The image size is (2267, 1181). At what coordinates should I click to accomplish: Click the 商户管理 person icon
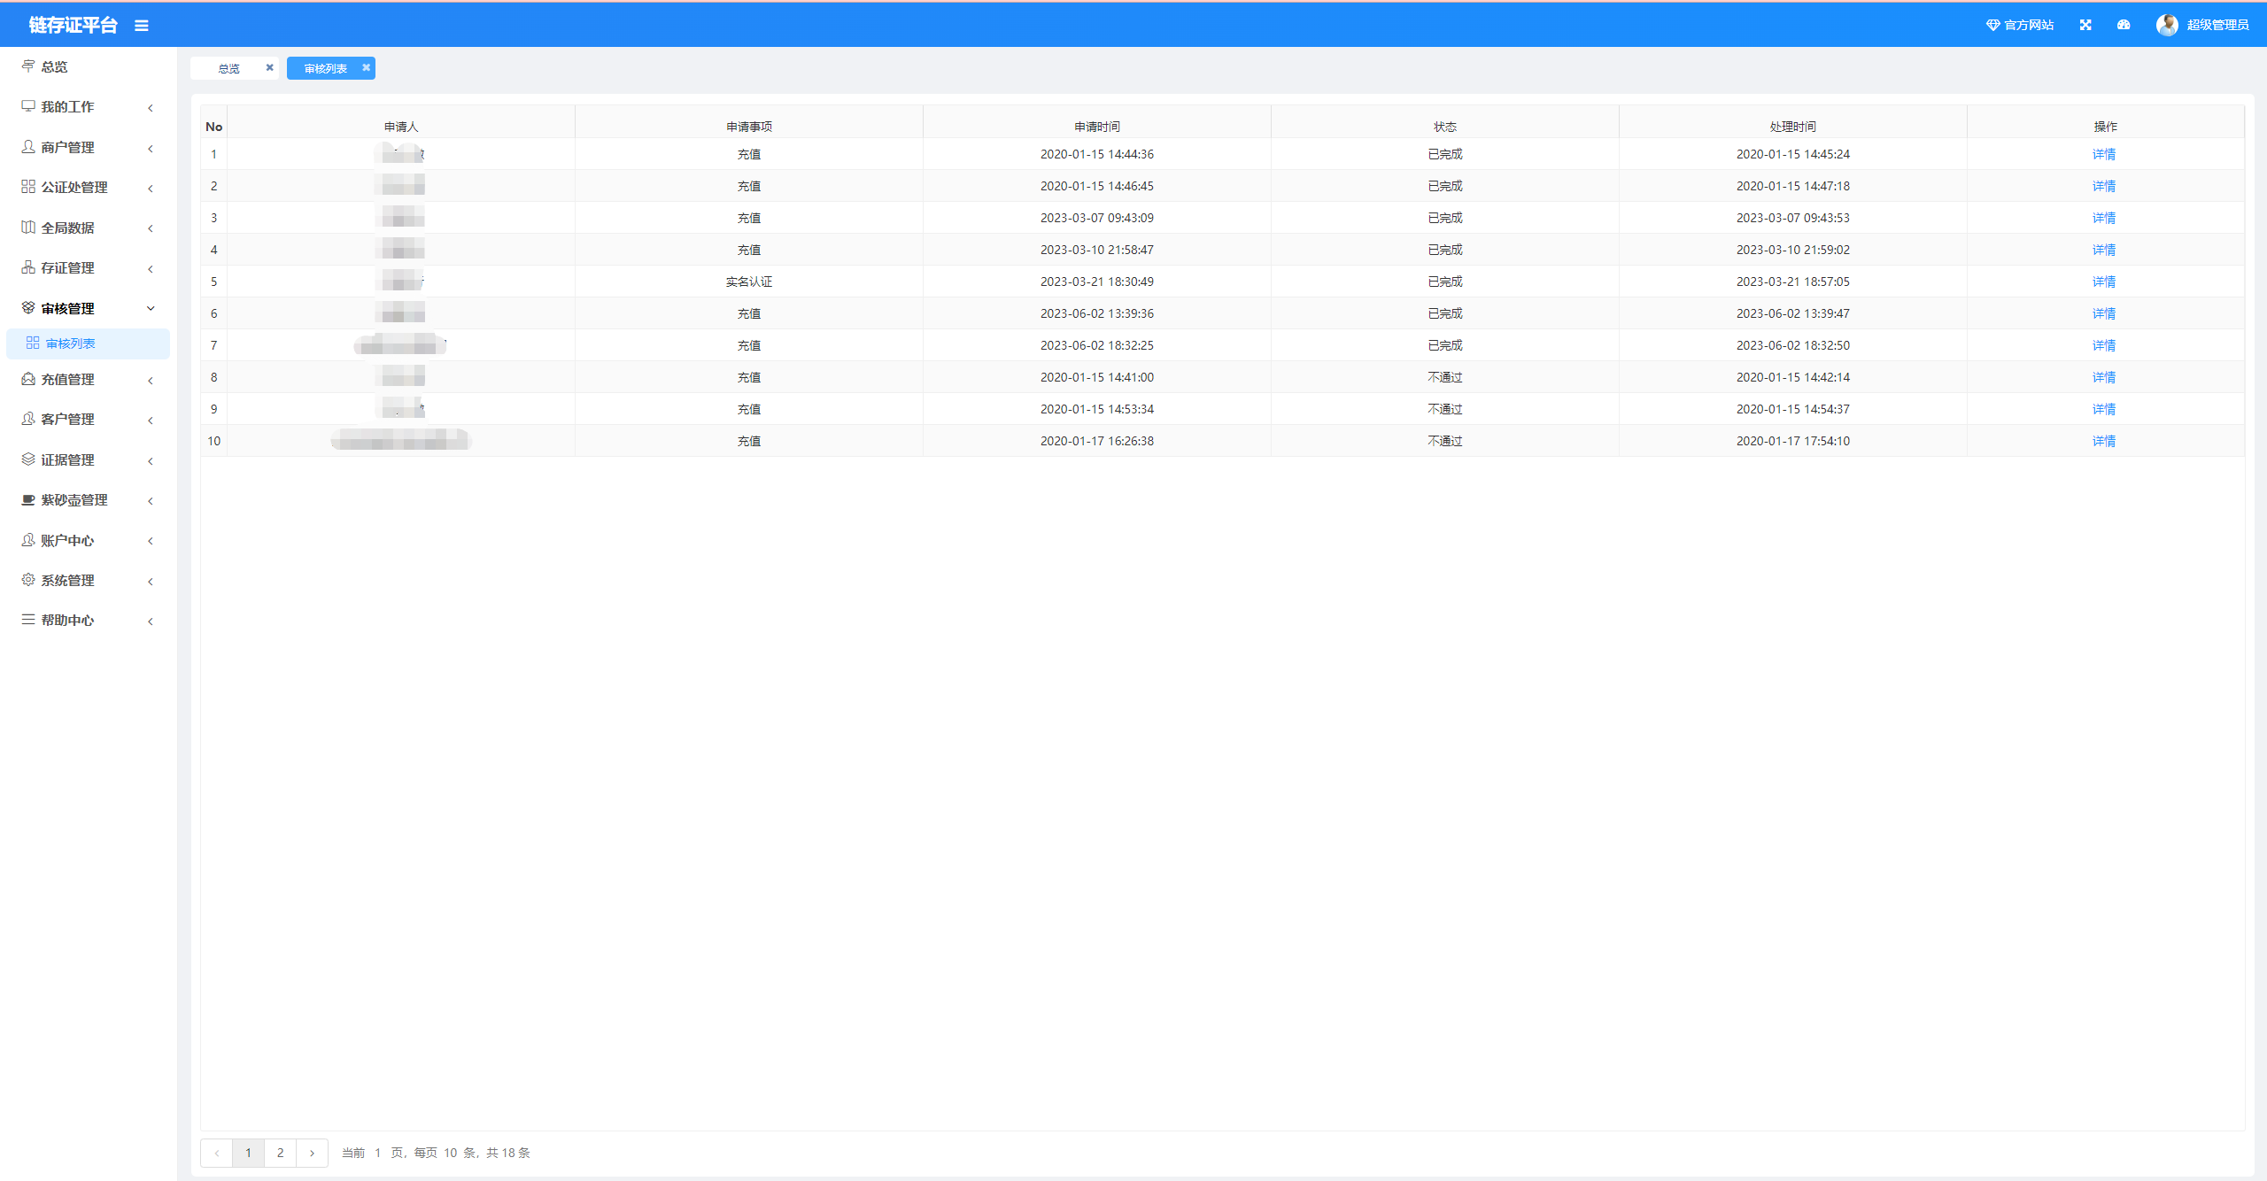point(28,147)
